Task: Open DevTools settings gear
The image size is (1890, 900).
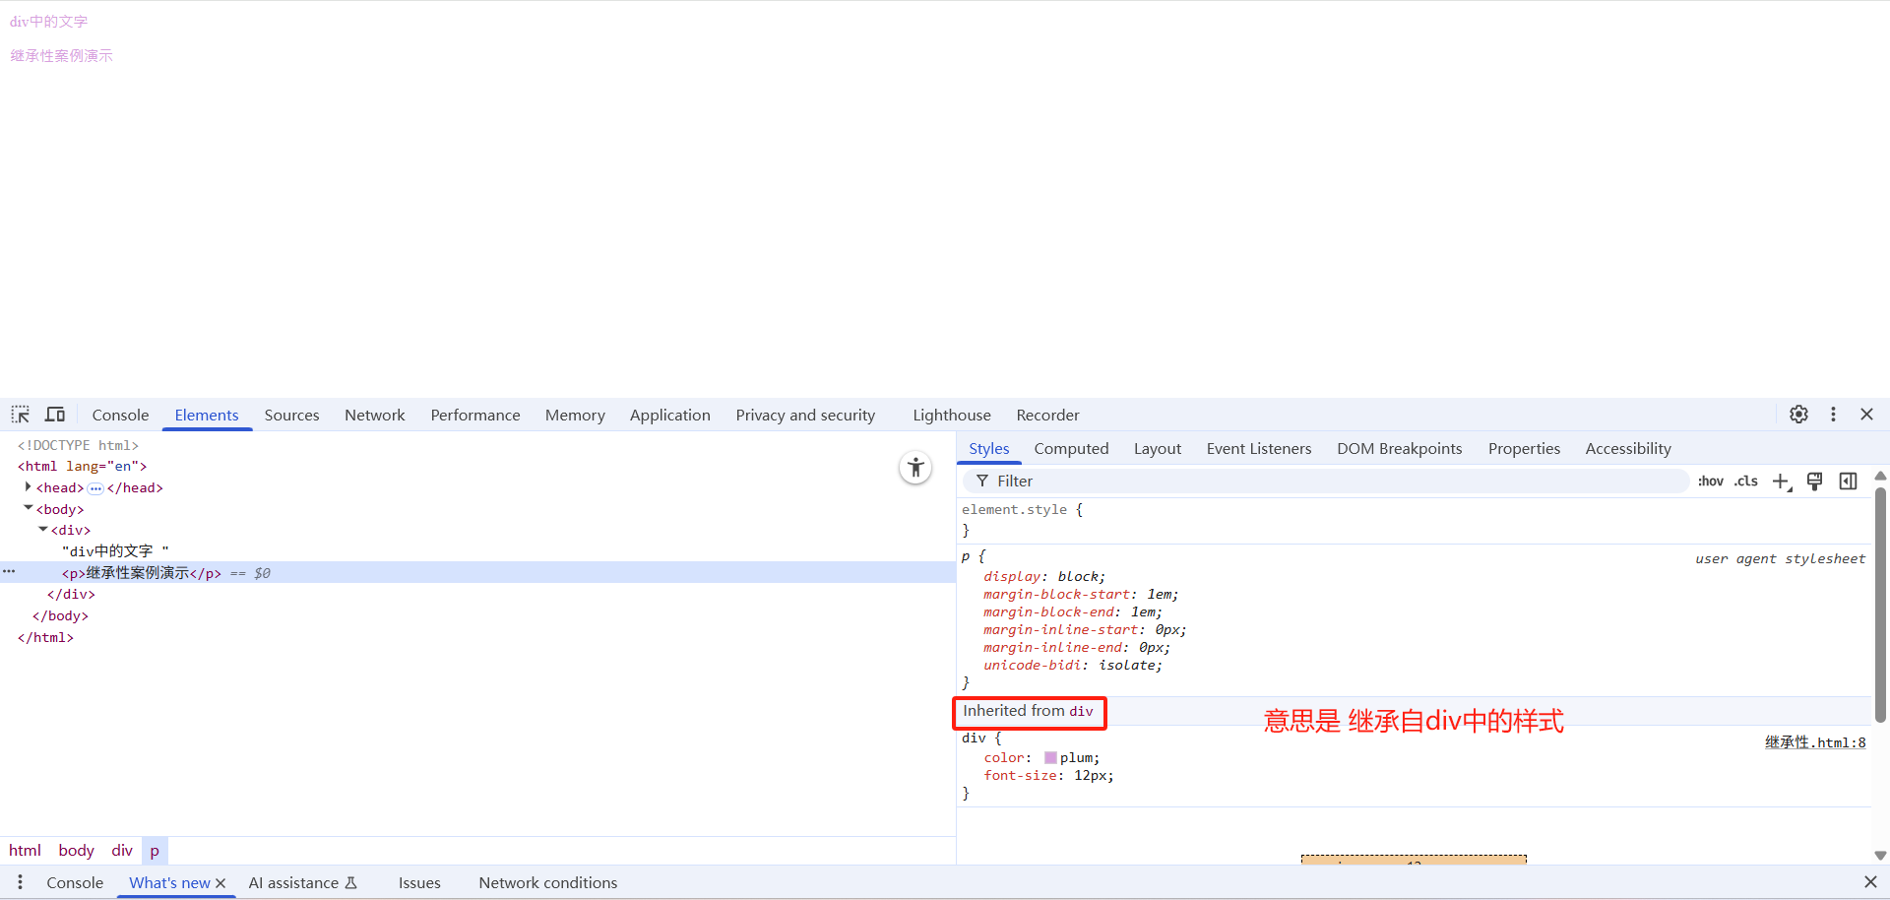Action: 1798,415
